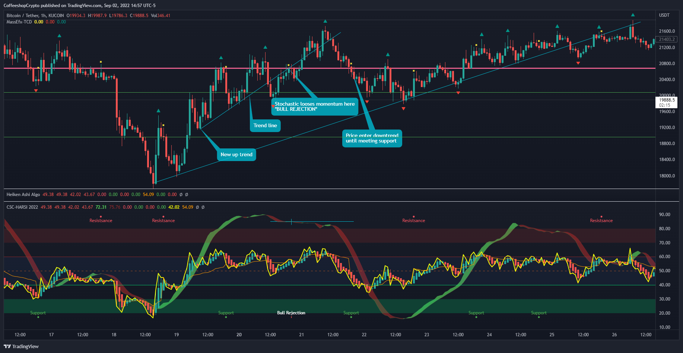Click day 17 on the time axis
683x353 pixels.
coord(51,335)
